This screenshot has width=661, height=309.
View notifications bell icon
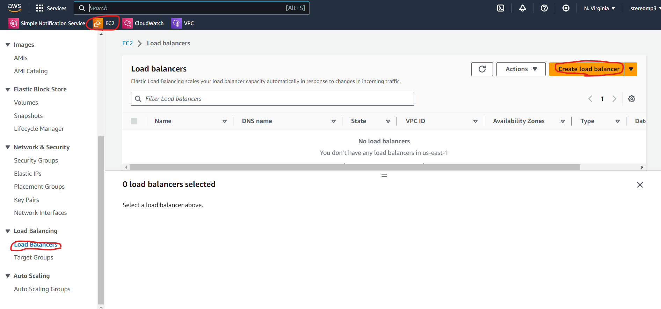click(522, 8)
